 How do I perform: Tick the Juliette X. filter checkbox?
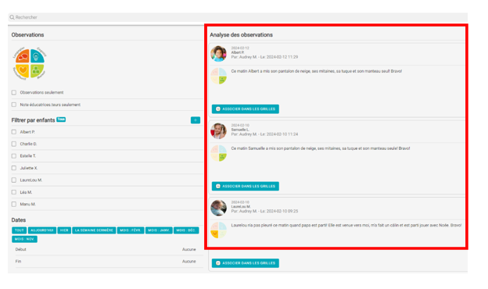point(14,168)
